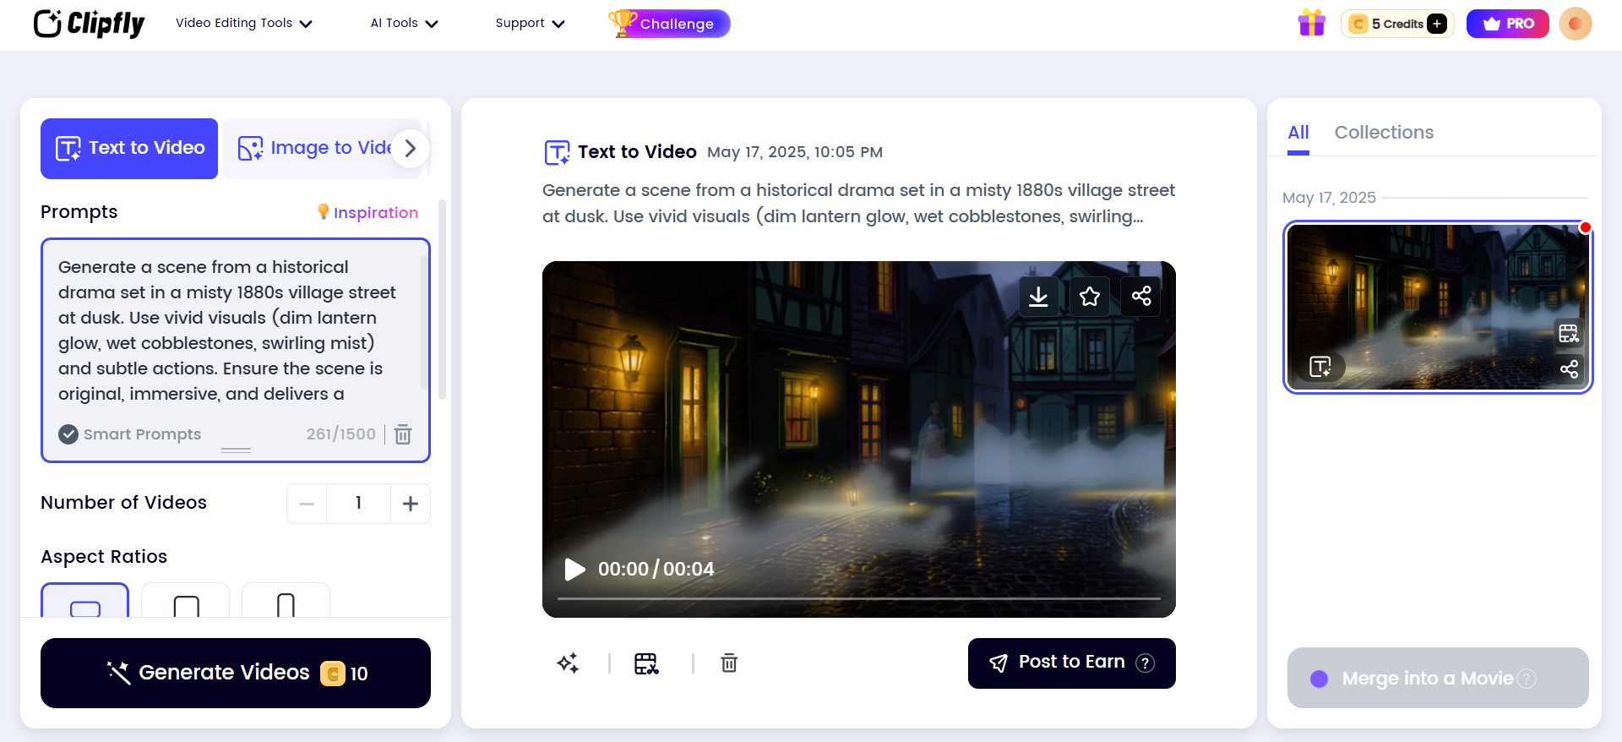This screenshot has height=742, width=1622.
Task: Click the Merge into a Movie button
Action: click(x=1438, y=678)
